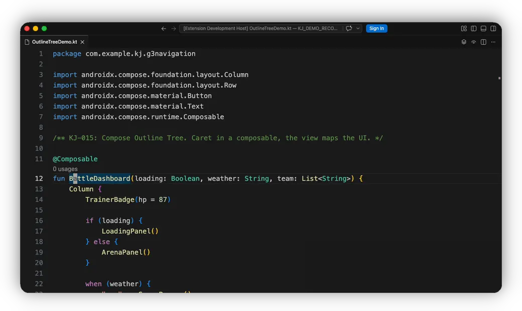Toggle the secondary side bar
The image size is (522, 311).
(x=493, y=29)
